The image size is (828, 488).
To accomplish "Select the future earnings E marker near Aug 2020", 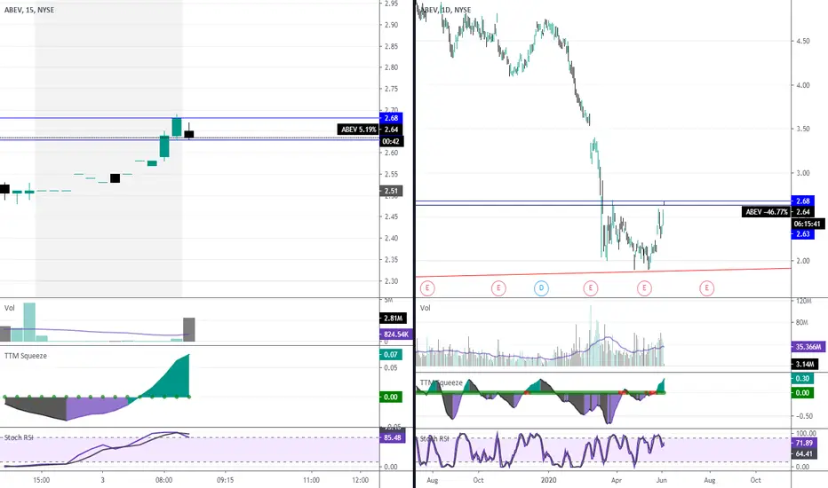I will (706, 288).
